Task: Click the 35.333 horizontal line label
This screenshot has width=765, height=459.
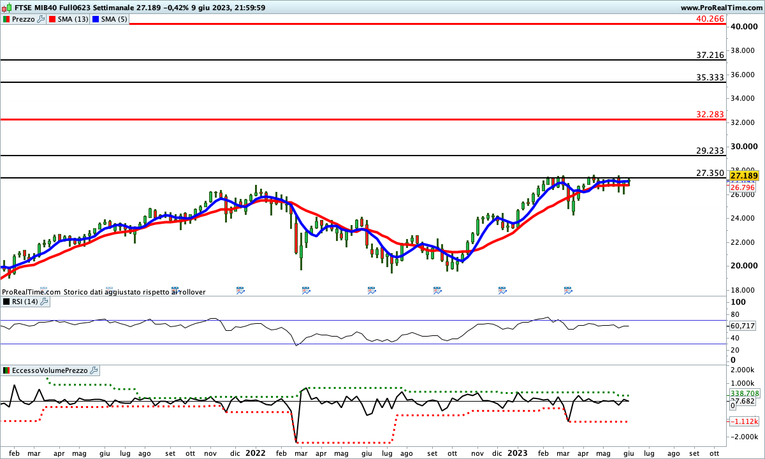Action: [711, 78]
